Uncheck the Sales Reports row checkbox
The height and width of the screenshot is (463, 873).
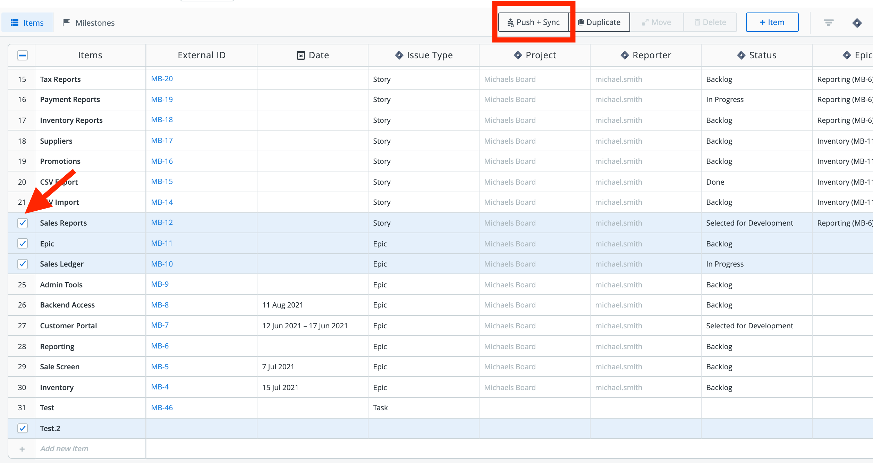click(x=23, y=223)
